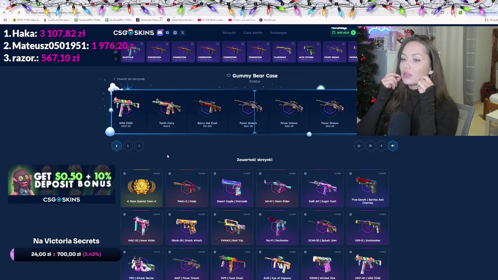Screen dimensions: 498x280
Task: Open the Facebook icon in the header
Action: click(168, 33)
